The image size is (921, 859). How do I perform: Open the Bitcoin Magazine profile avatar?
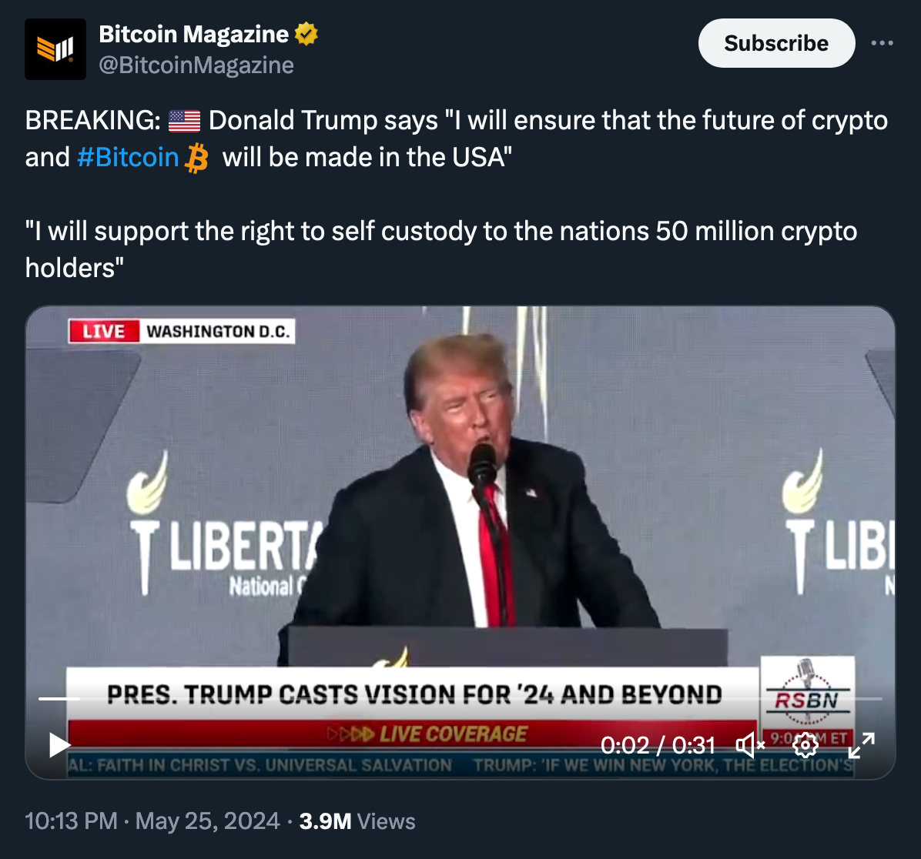[x=55, y=49]
